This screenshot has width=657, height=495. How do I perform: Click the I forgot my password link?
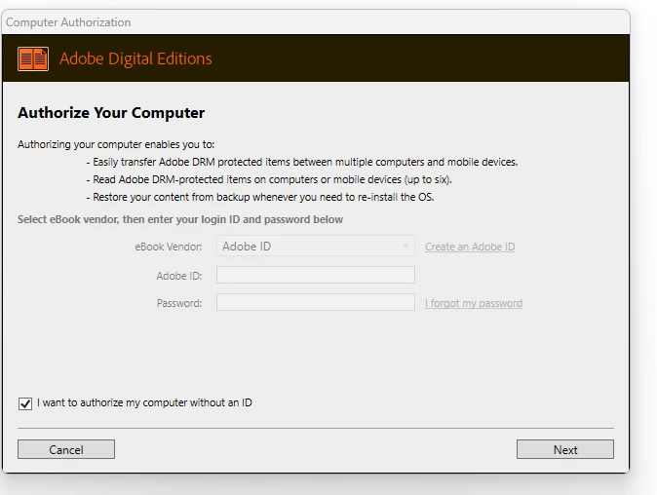pos(474,303)
